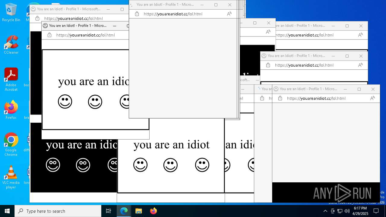Select the Firefox desktop shortcut

[11, 110]
